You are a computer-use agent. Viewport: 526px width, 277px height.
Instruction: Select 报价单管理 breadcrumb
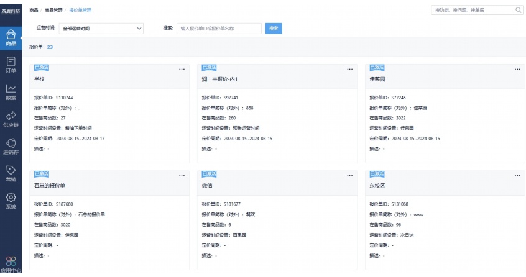click(x=80, y=11)
